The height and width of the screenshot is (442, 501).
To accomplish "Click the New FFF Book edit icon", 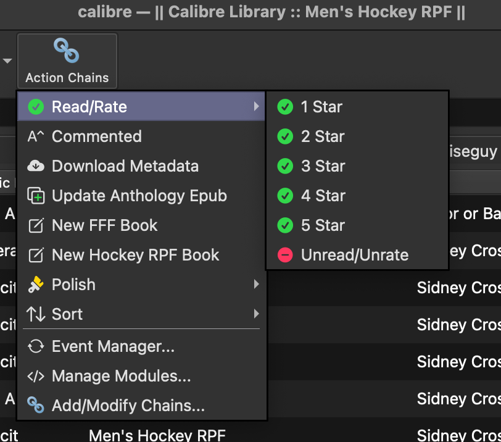I will [36, 225].
